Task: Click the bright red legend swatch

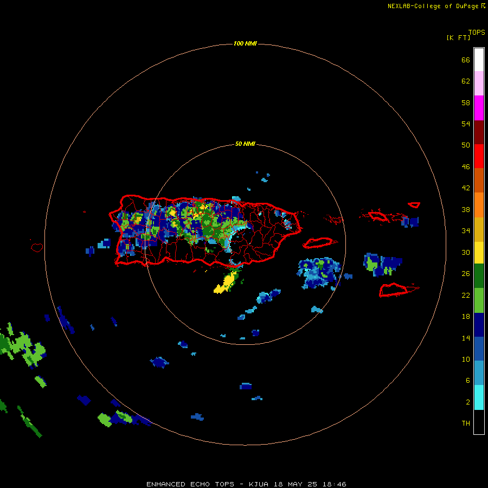Action: click(479, 156)
